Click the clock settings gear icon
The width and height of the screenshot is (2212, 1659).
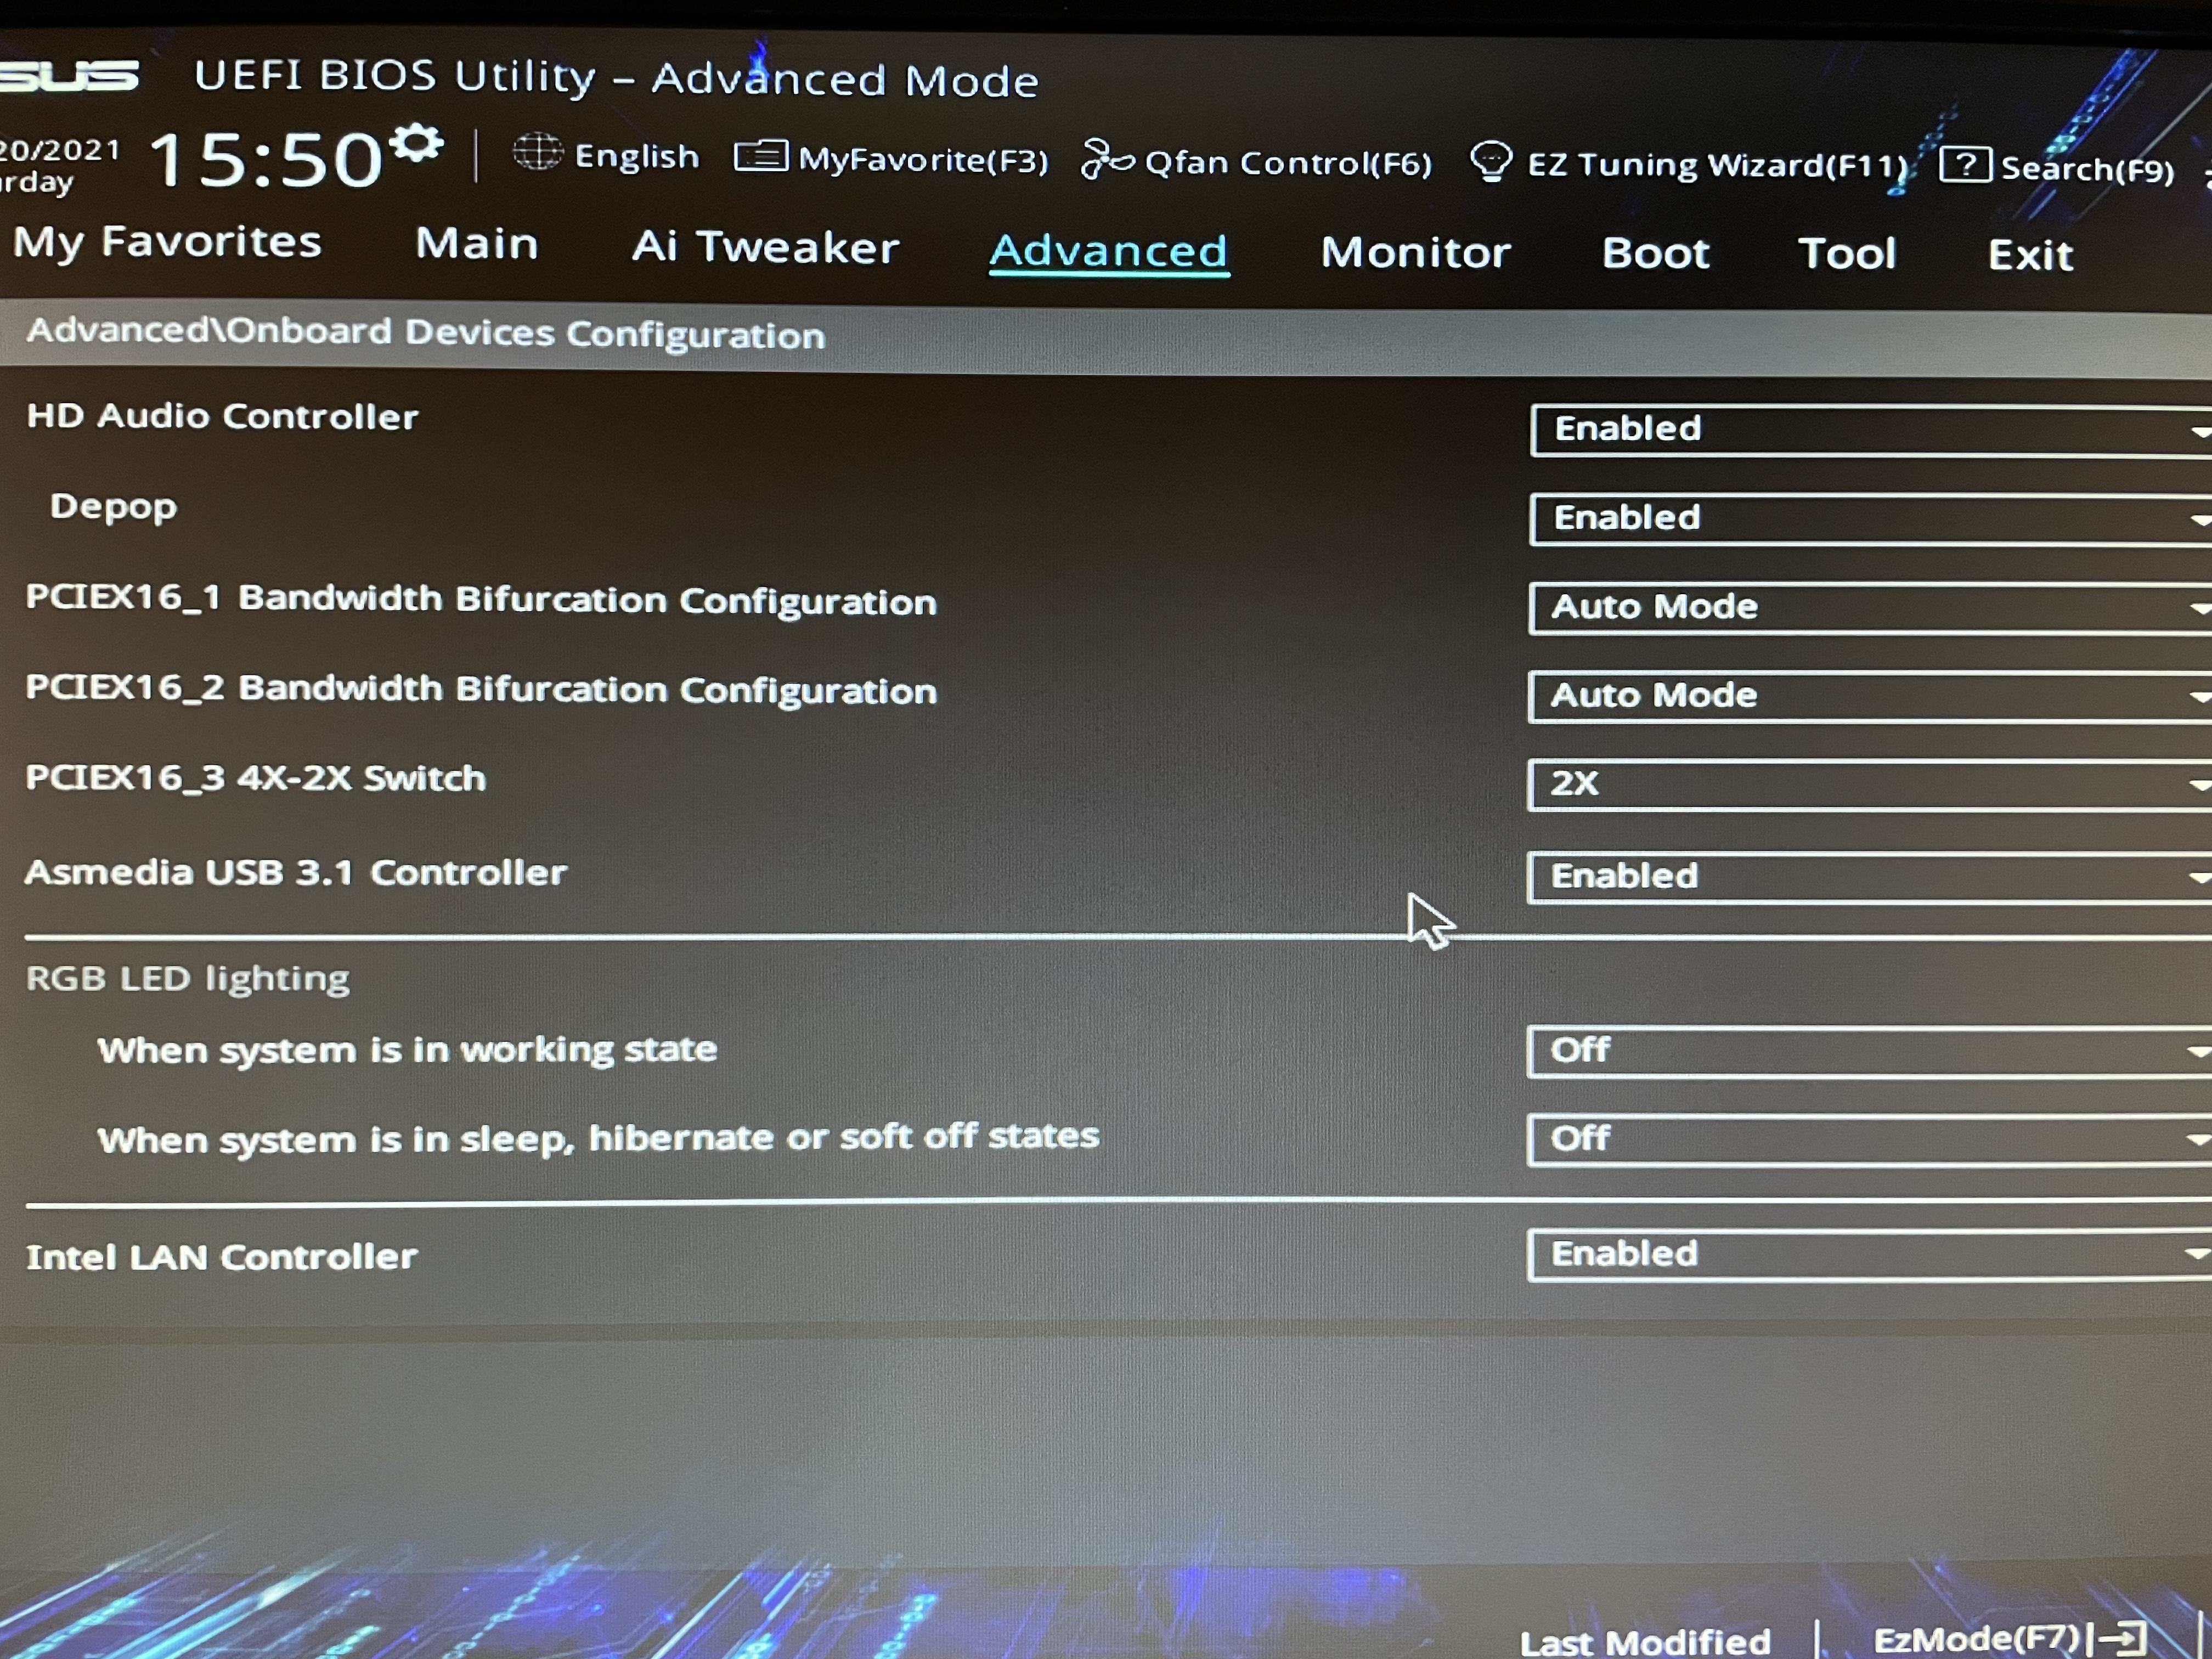pos(416,144)
